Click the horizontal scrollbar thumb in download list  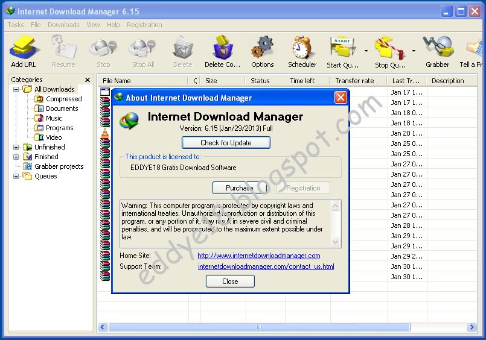259,327
